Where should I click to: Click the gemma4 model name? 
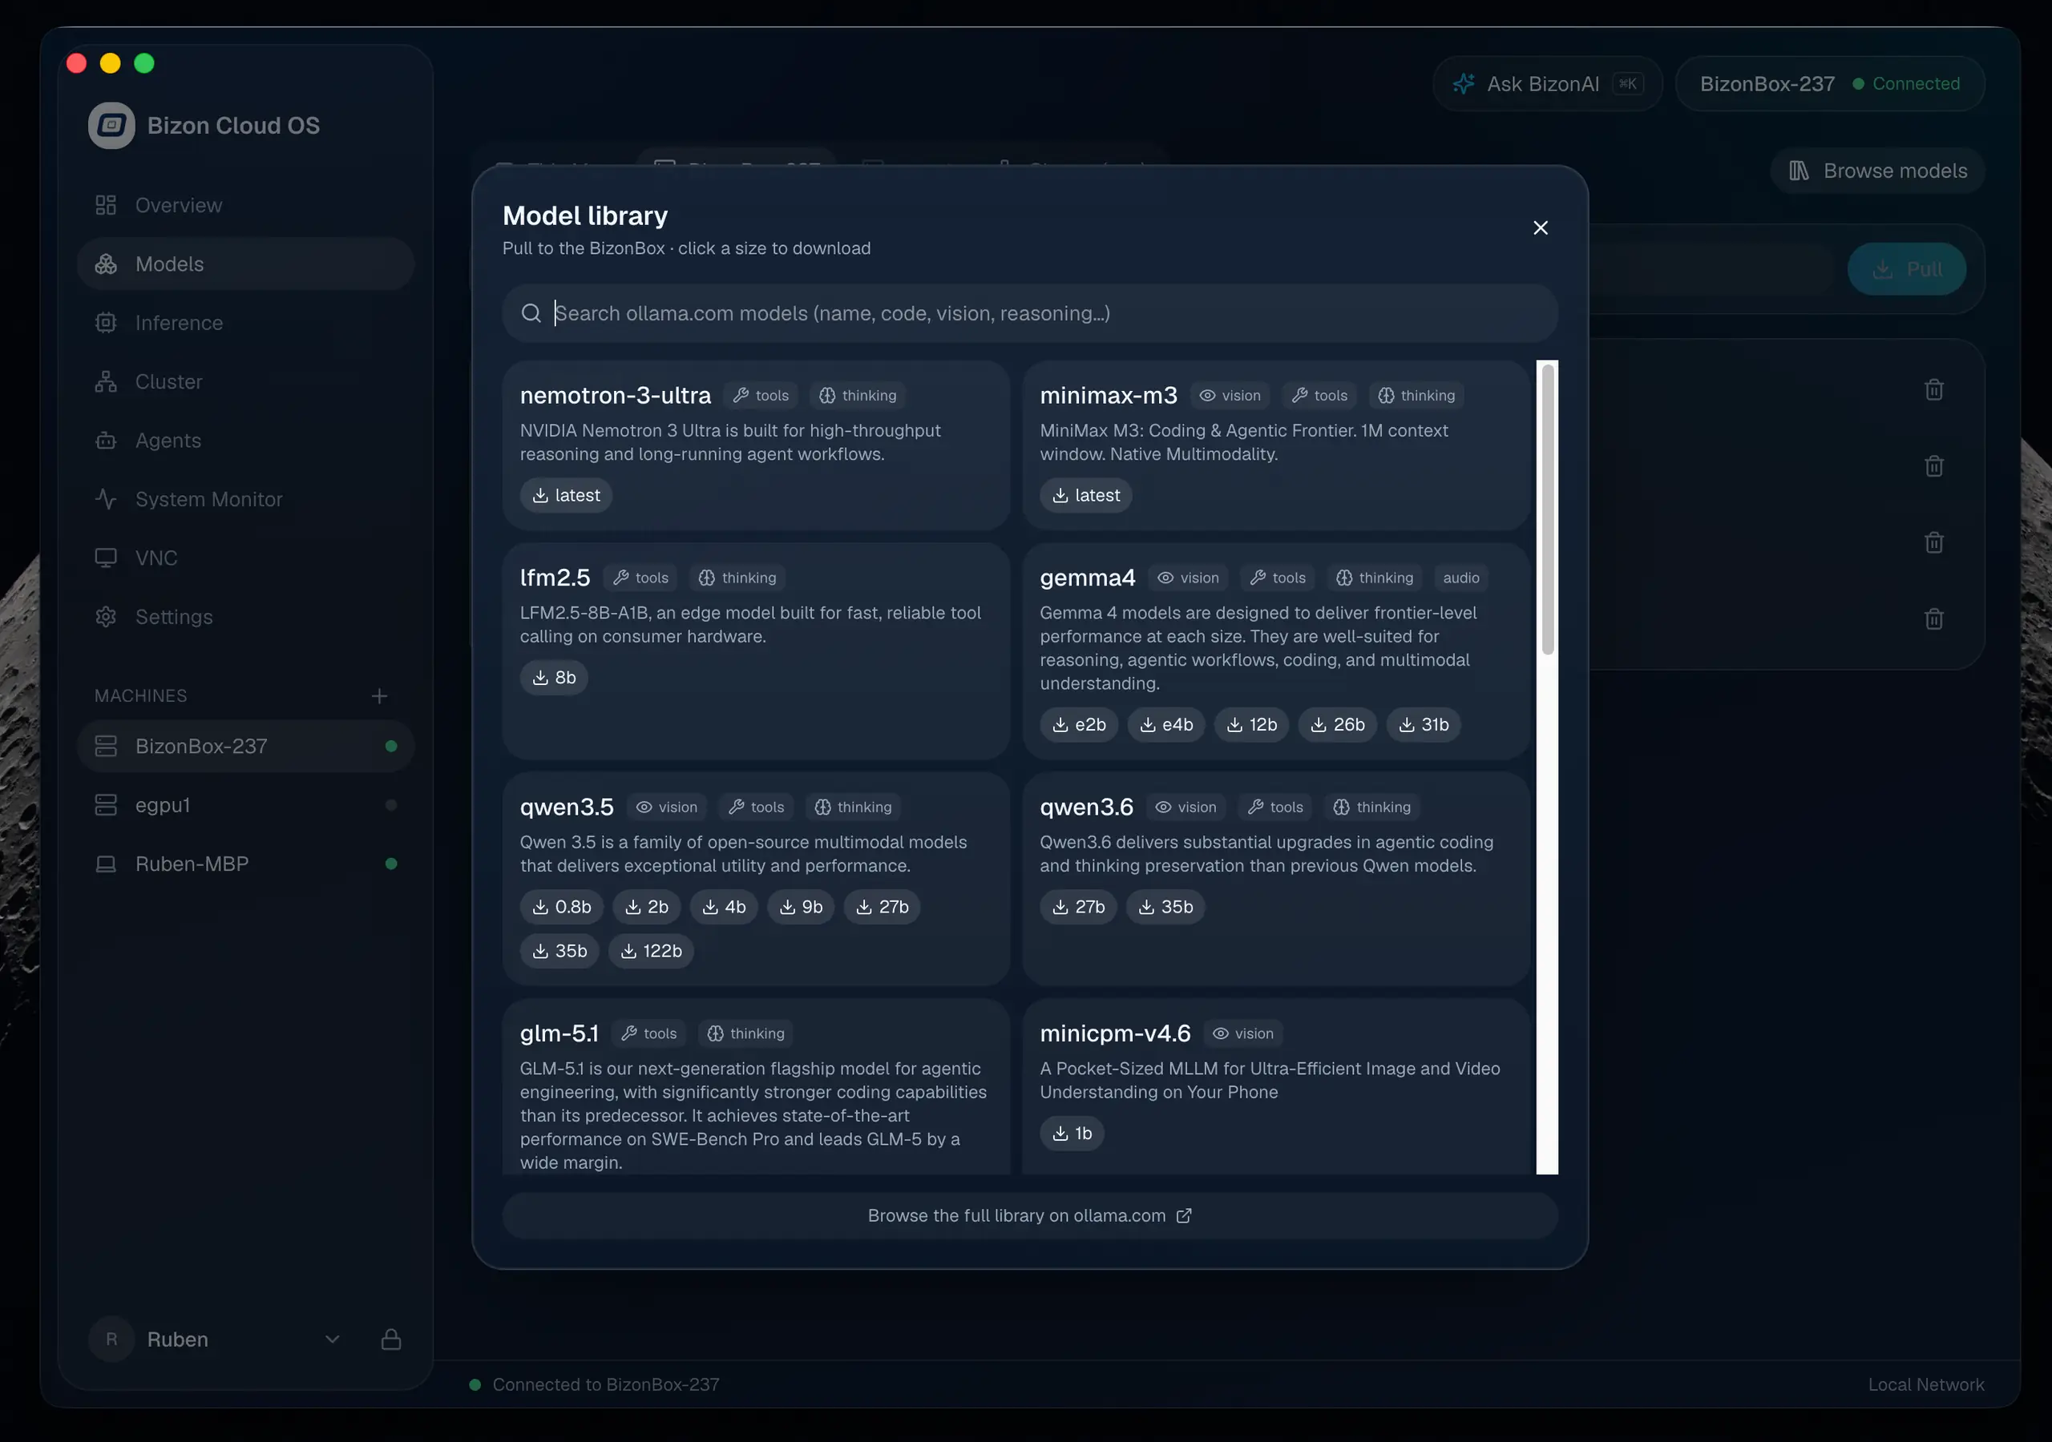pos(1087,578)
